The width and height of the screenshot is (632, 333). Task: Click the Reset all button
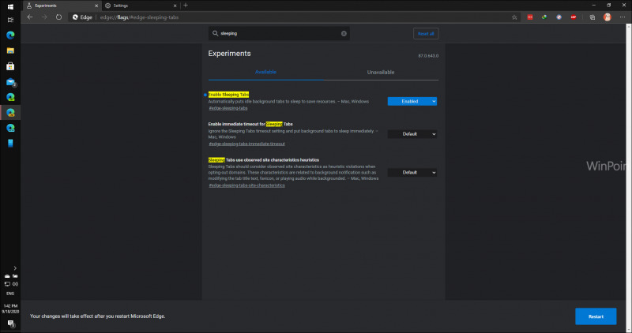pos(426,33)
